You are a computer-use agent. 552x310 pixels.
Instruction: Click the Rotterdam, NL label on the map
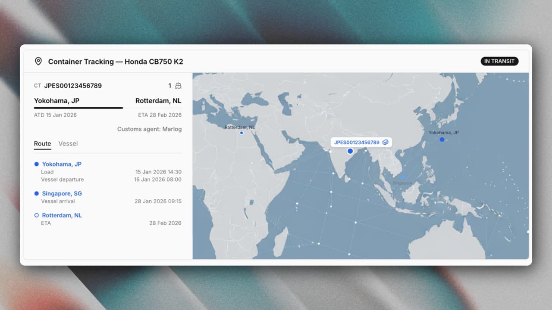pyautogui.click(x=240, y=127)
